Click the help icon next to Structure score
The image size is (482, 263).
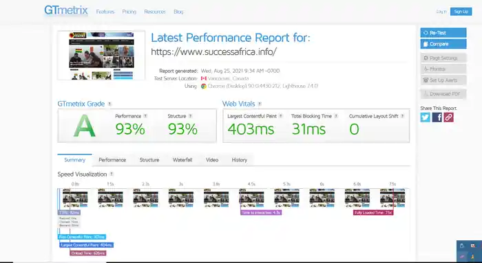(x=190, y=116)
